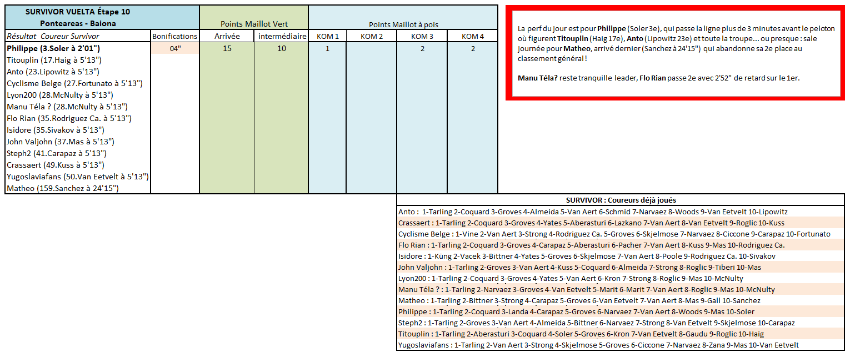Image resolution: width=850 pixels, height=352 pixels.
Task: Click the Points Maillot à pois header
Action: point(403,24)
